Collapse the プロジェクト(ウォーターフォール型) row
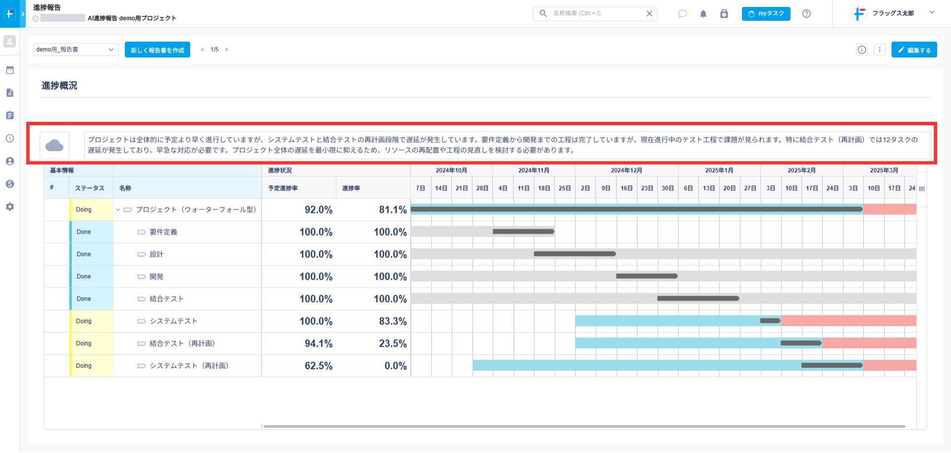The height and width of the screenshot is (453, 951). (118, 210)
